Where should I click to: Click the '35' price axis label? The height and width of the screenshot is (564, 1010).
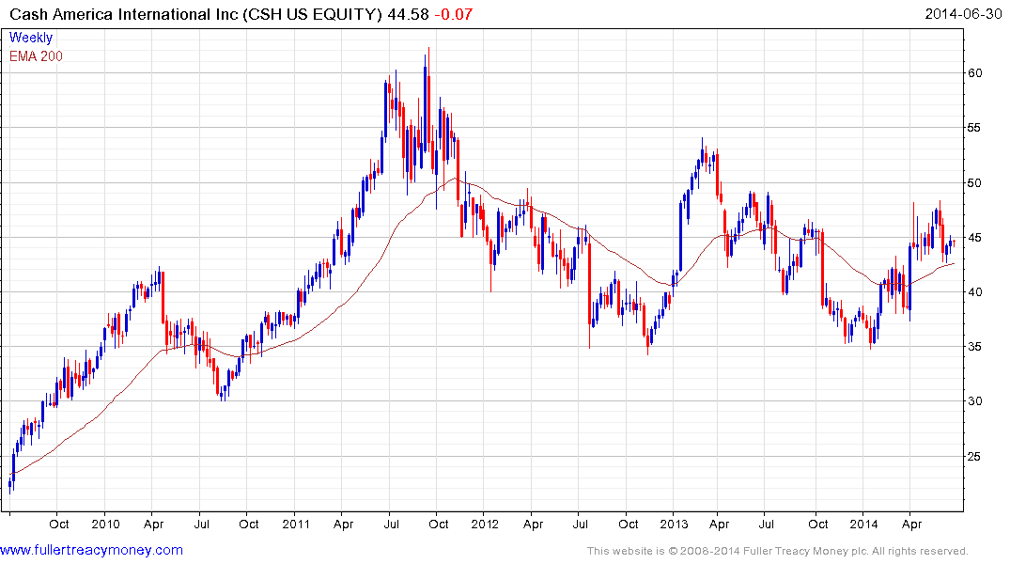(974, 346)
